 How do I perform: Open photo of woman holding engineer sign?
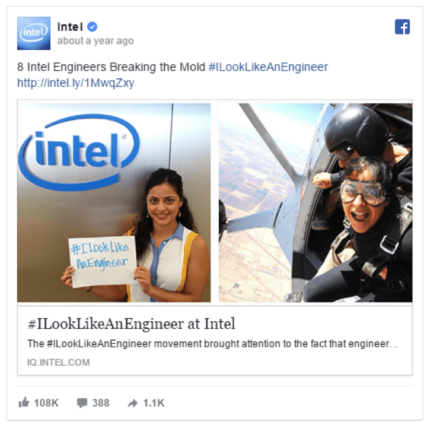[114, 202]
